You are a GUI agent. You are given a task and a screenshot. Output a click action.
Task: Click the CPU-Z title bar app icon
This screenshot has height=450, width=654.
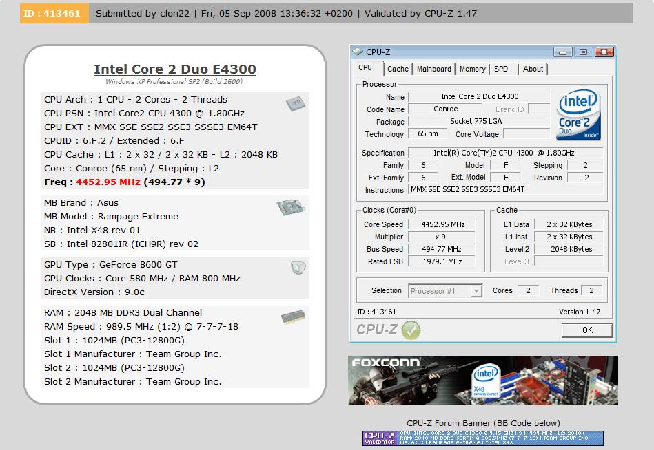coord(358,52)
